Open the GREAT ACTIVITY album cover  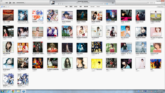pyautogui.click(x=126, y=15)
